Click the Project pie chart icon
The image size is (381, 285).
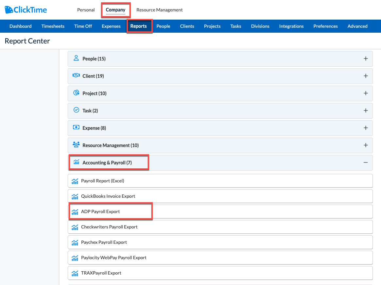(x=76, y=93)
